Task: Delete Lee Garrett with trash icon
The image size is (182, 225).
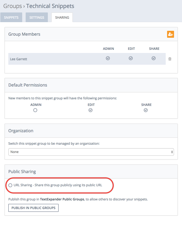Action: pyautogui.click(x=170, y=59)
